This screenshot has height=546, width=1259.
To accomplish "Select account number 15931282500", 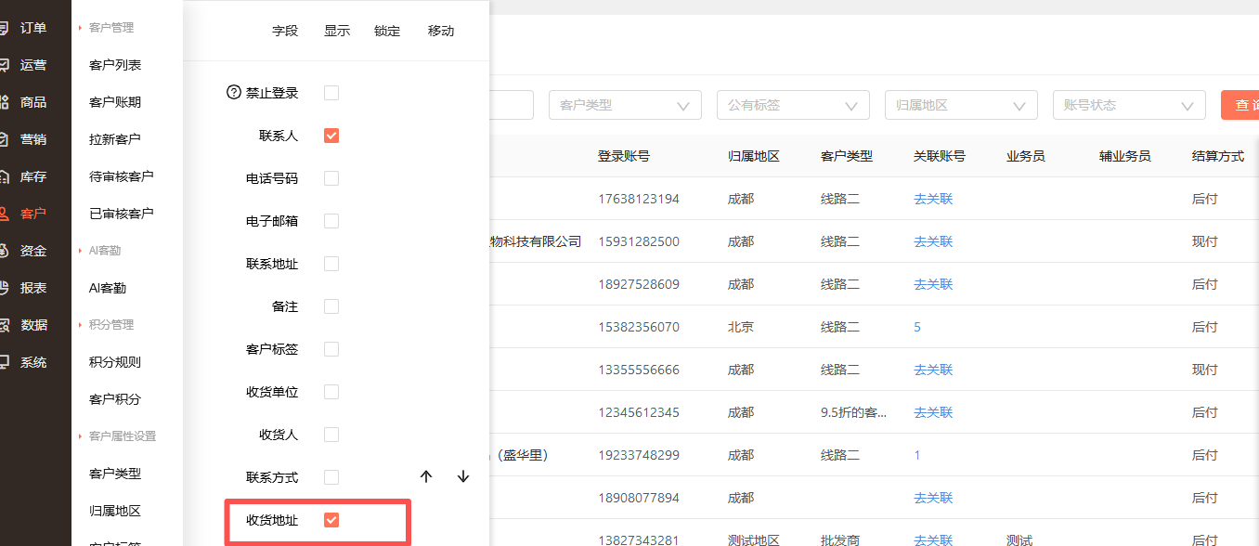I will (639, 241).
